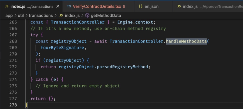Place cursor on parsedRegistryMethod
Viewport: 243px width, 109px height.
(122, 67)
